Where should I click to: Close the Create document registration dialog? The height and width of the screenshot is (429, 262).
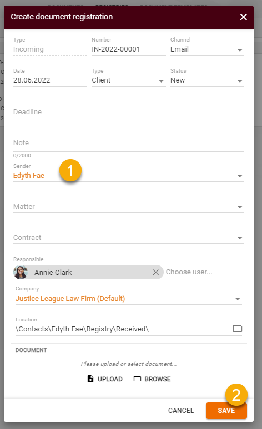coord(243,17)
